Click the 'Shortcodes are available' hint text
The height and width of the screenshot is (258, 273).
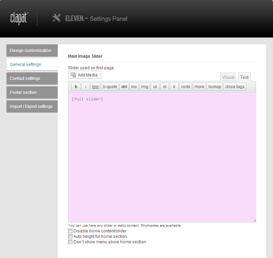[161, 226]
